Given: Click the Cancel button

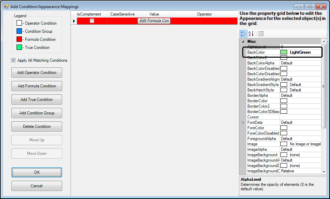Looking at the screenshot, I should click(37, 186).
